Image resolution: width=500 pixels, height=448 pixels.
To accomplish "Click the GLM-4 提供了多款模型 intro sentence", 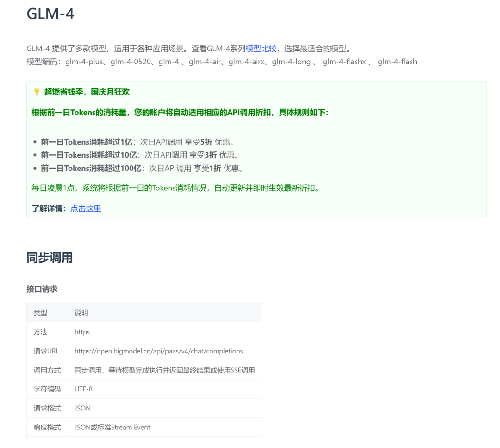I will tap(189, 49).
